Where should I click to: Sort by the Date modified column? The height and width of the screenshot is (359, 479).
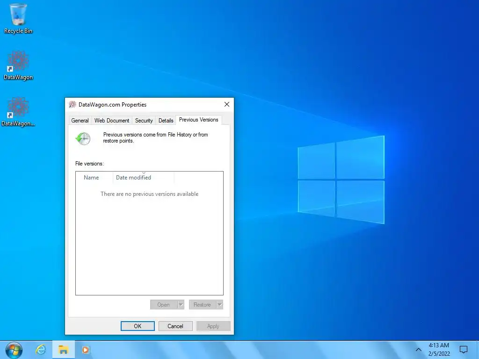pos(143,178)
